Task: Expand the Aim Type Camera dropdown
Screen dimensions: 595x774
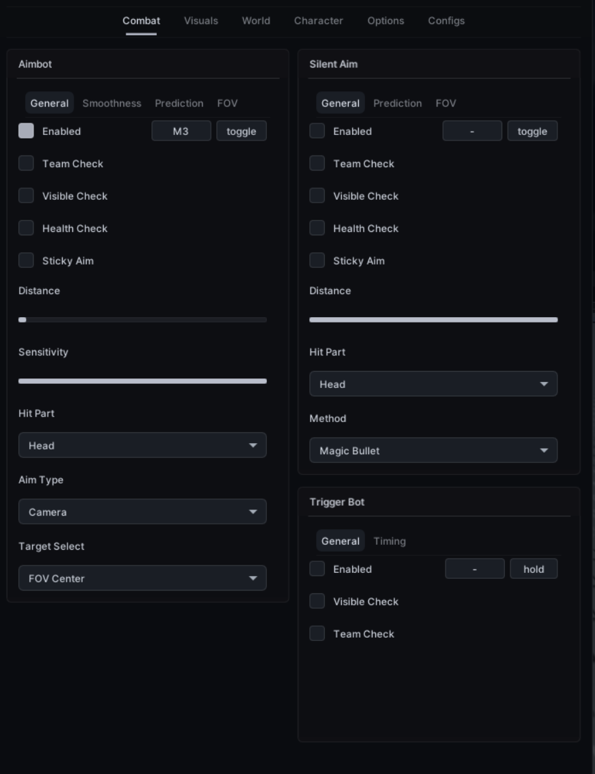Action: (142, 511)
